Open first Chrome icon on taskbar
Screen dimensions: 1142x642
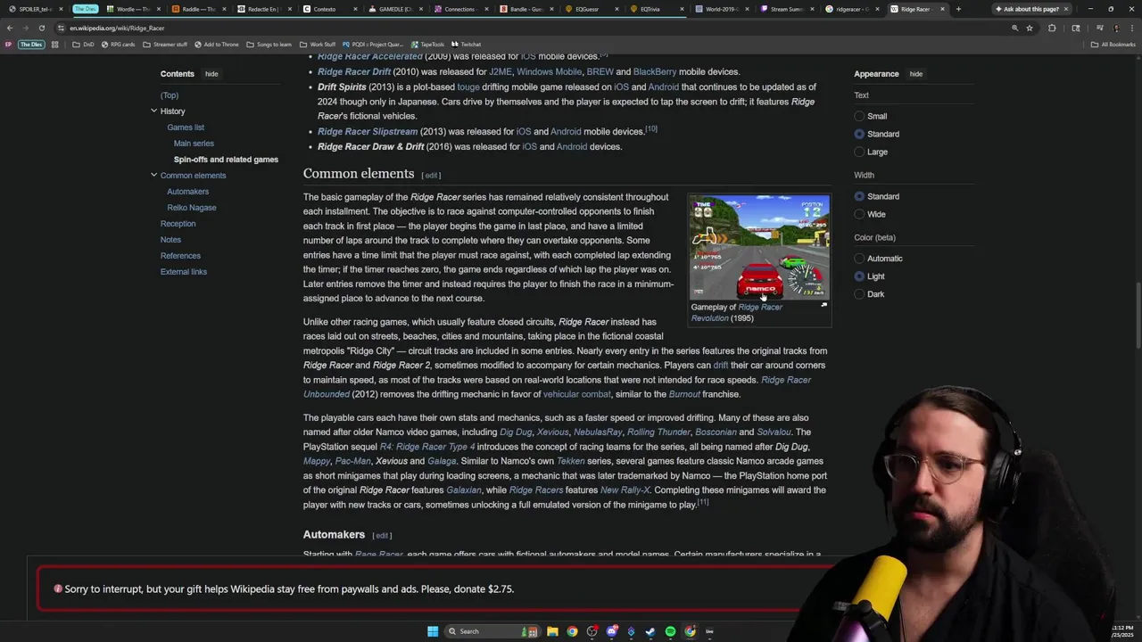pyautogui.click(x=572, y=631)
